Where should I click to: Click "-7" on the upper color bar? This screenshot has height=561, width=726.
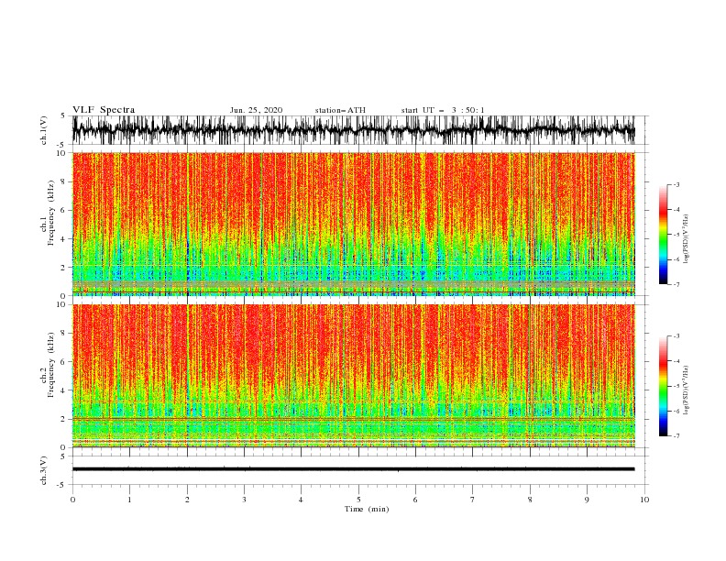(x=676, y=284)
